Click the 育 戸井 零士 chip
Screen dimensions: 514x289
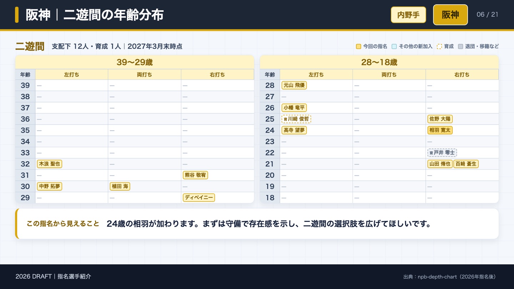[x=442, y=153]
